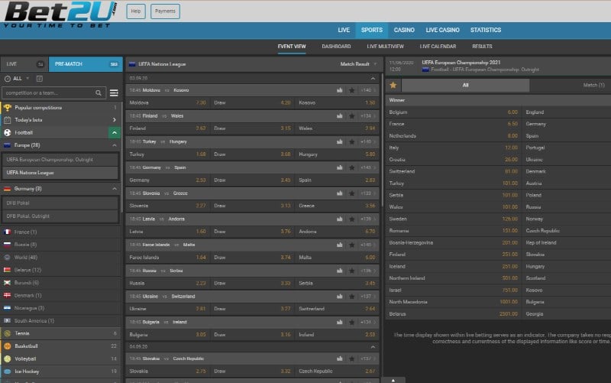611x383 pixels.
Task: Favorite the Slovenia vs Greece match star
Action: coord(352,193)
